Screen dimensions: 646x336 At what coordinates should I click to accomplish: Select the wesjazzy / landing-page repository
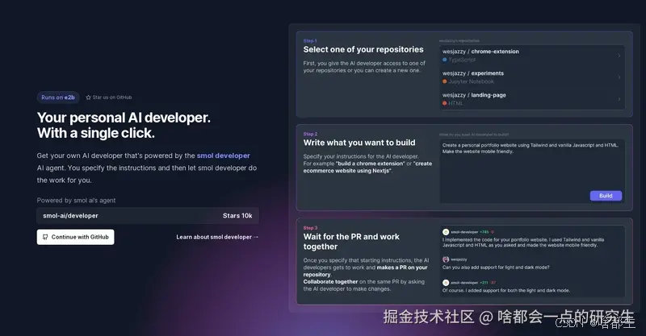(531, 99)
